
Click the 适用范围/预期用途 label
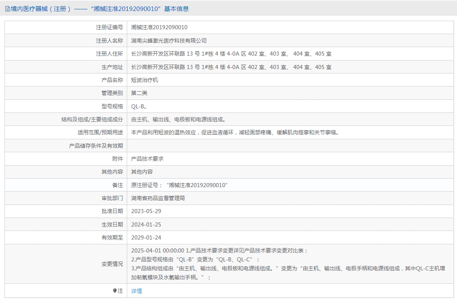point(100,133)
